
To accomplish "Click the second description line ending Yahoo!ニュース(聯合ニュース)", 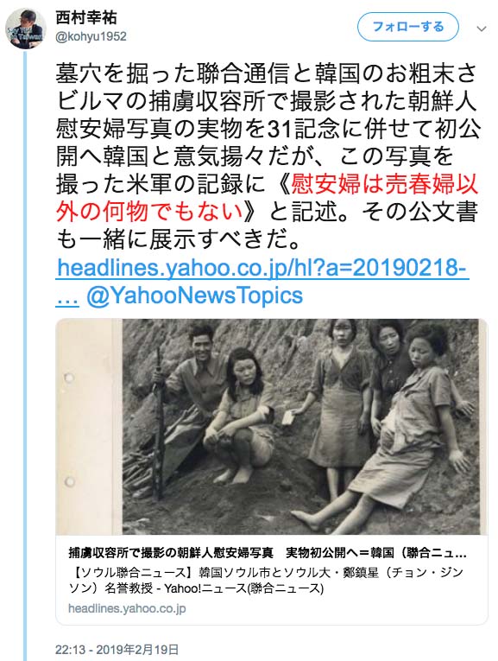I will pyautogui.click(x=196, y=588).
